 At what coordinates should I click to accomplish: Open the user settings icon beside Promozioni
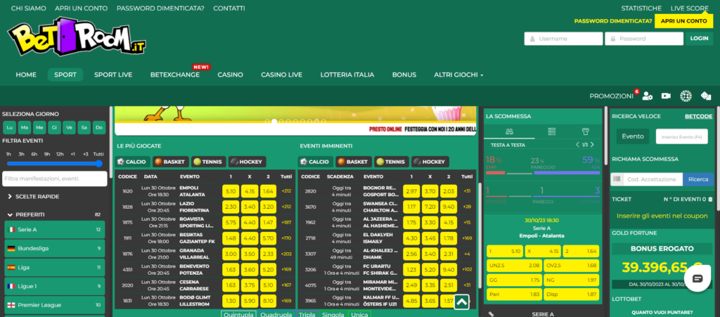coord(648,96)
